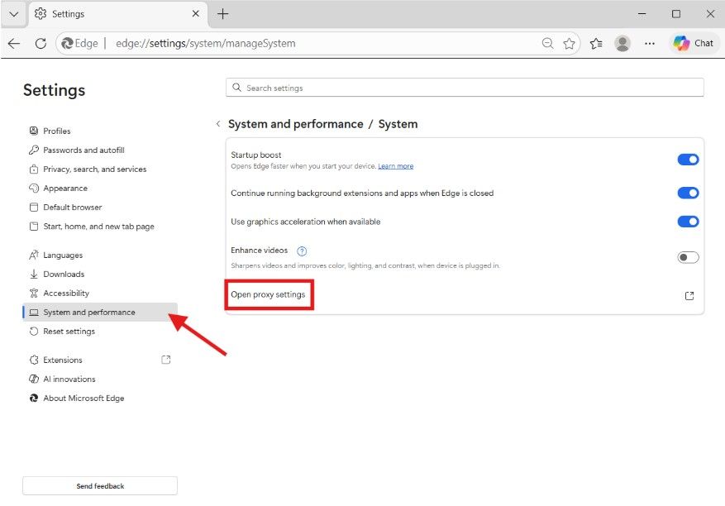This screenshot has width=725, height=506.
Task: Click the System and performance breadcrumb
Action: 295,124
